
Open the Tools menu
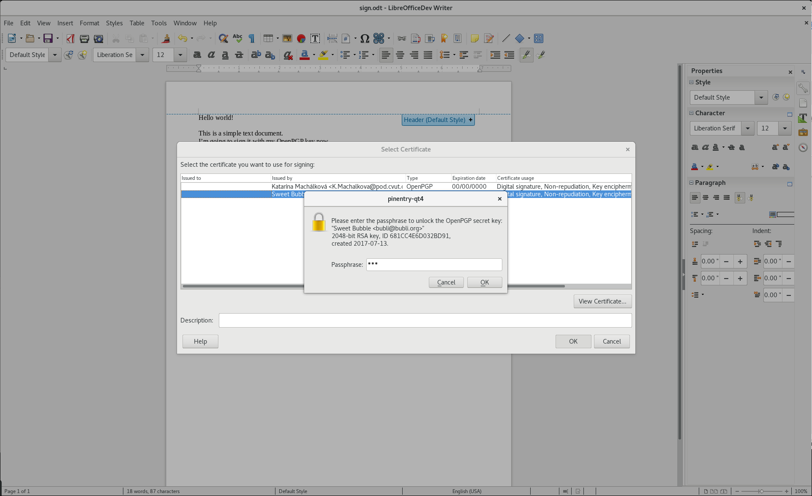click(x=158, y=23)
